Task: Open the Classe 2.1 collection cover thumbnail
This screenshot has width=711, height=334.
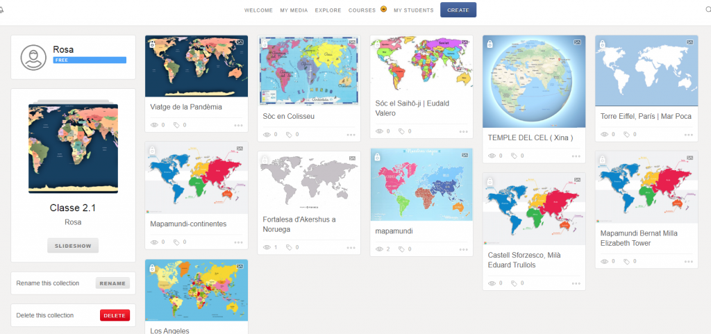Action: [x=73, y=148]
